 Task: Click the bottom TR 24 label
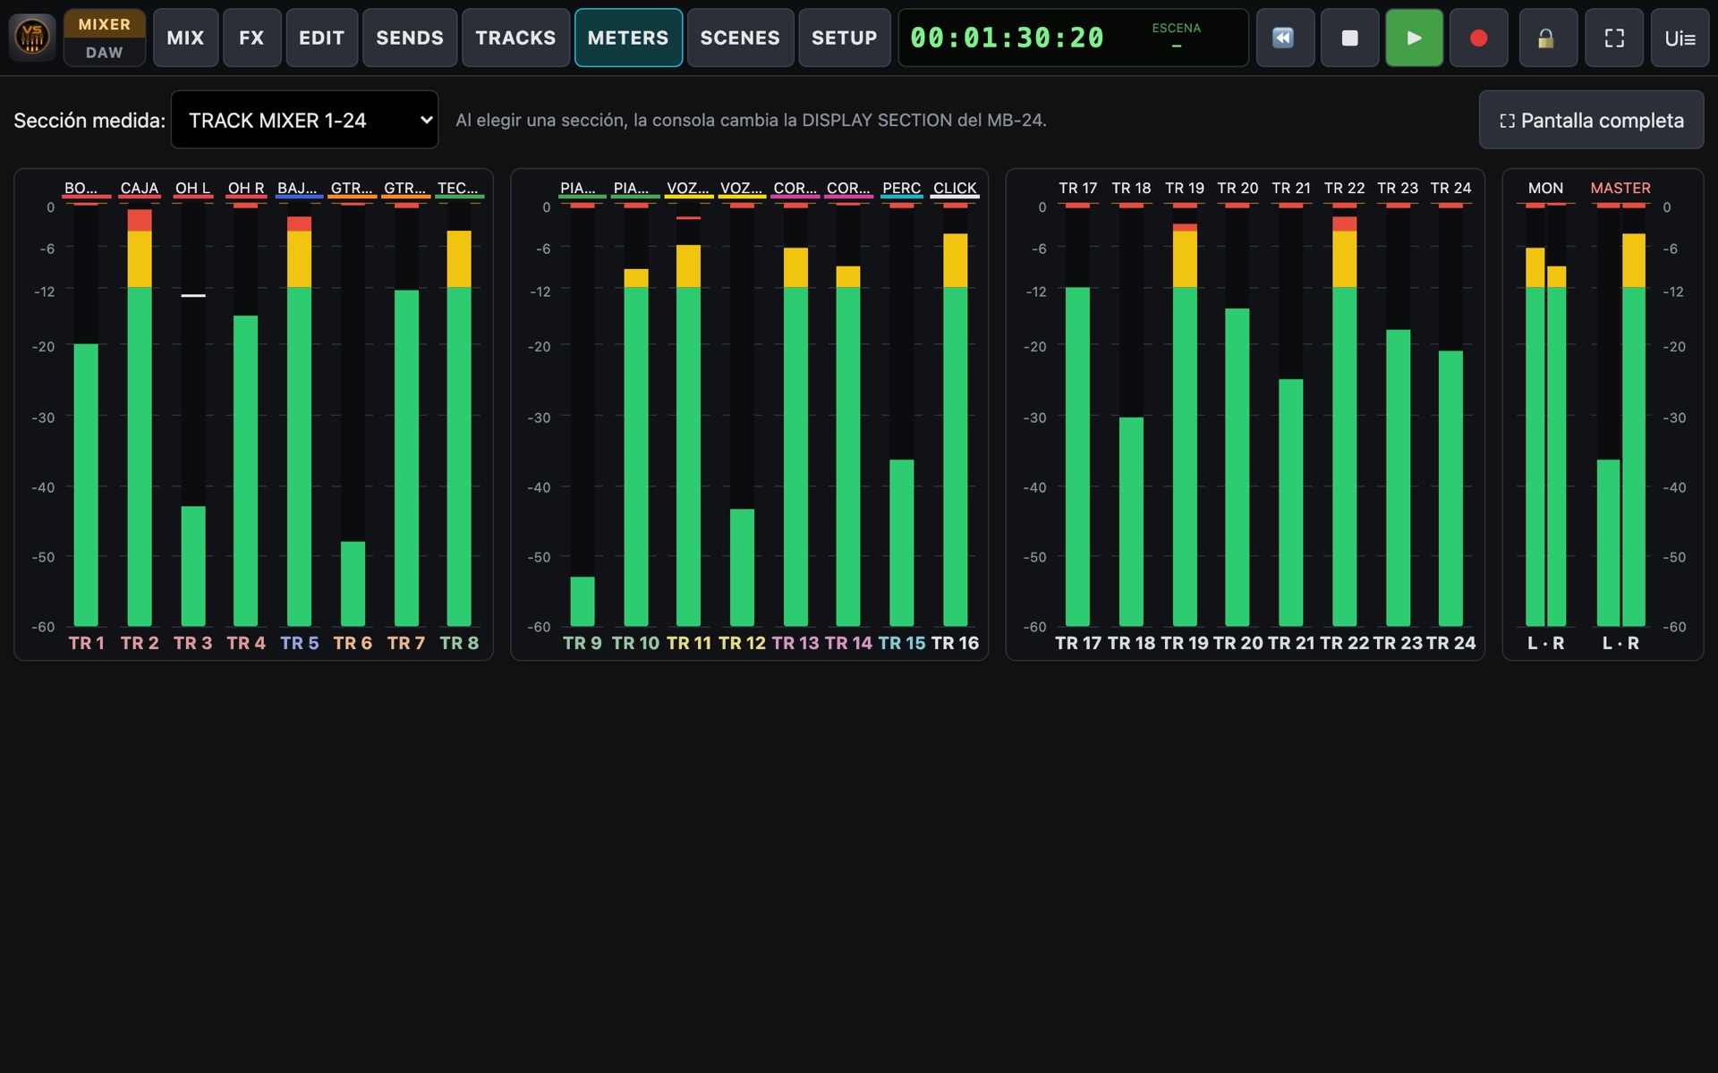point(1451,643)
